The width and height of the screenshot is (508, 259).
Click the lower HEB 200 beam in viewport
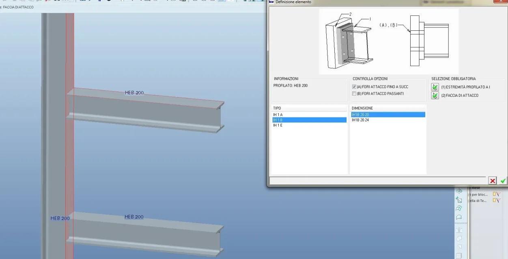point(144,234)
